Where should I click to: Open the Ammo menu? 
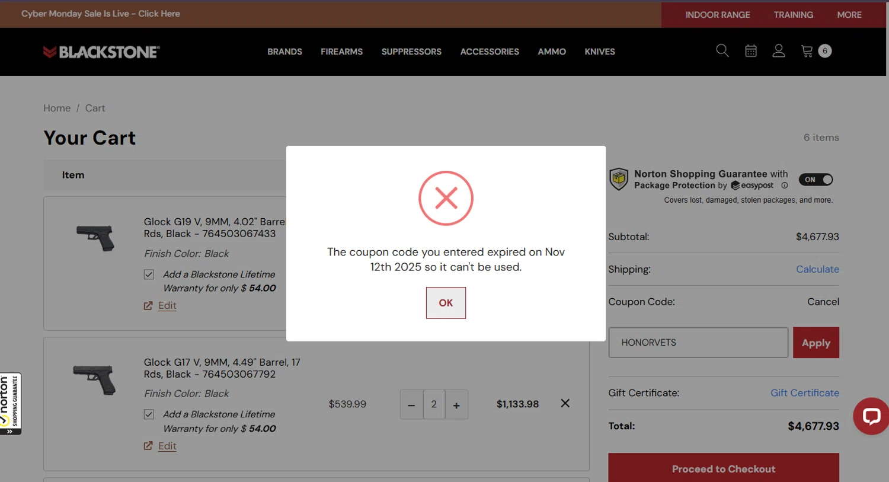point(552,52)
